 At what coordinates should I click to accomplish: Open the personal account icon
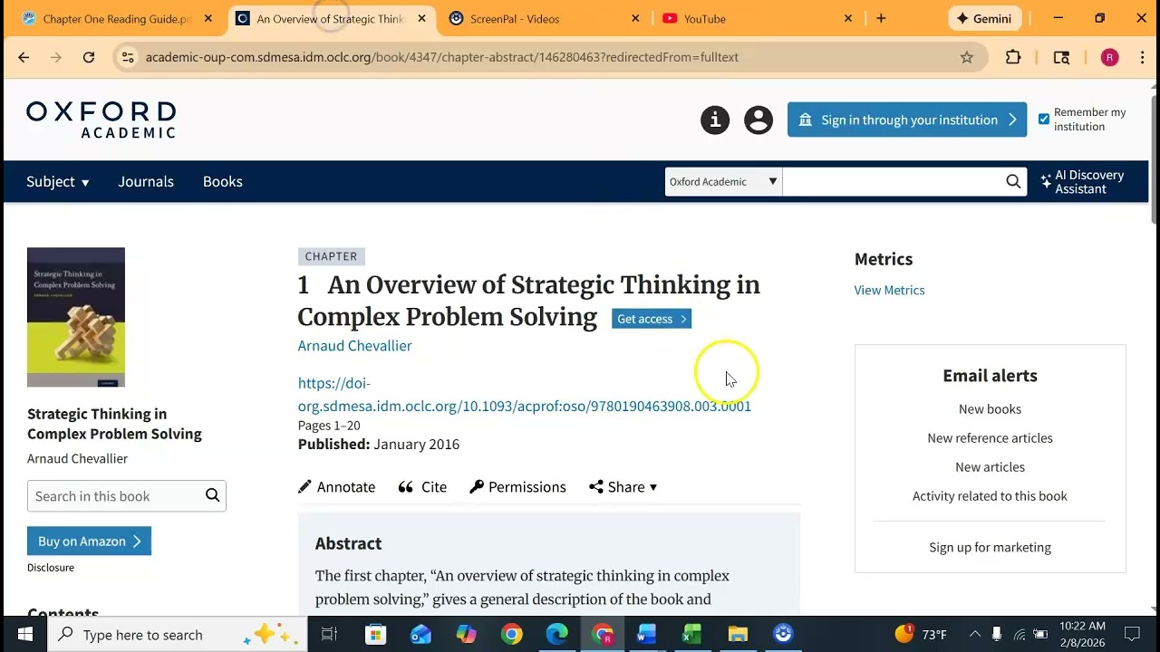tap(759, 120)
